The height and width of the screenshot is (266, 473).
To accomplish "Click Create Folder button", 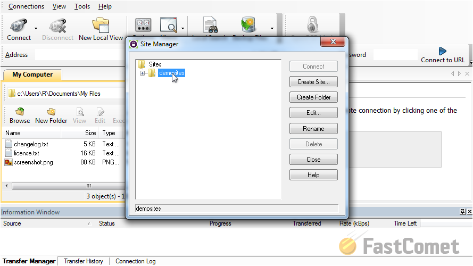I will (x=313, y=97).
